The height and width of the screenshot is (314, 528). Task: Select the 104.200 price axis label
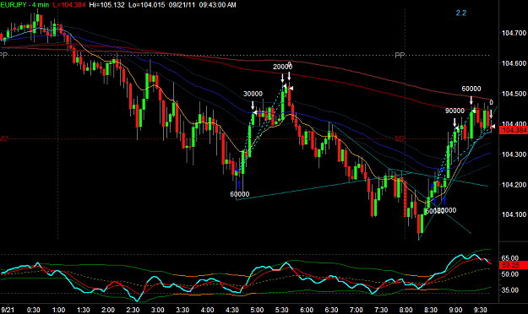[x=514, y=184]
